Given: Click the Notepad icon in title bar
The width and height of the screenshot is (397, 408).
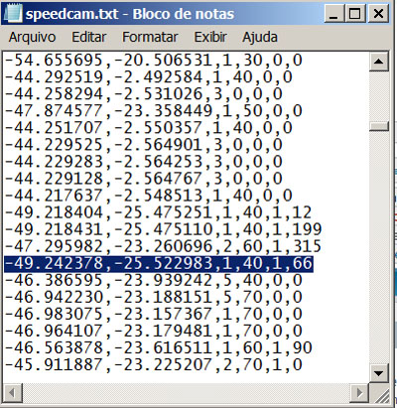Looking at the screenshot, I should click(x=14, y=14).
